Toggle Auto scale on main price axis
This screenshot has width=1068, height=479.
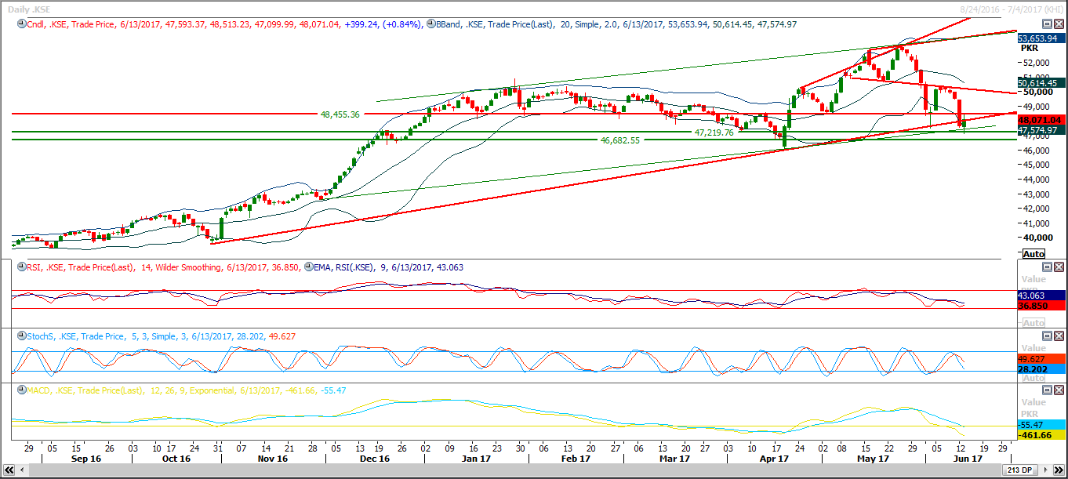point(1033,254)
